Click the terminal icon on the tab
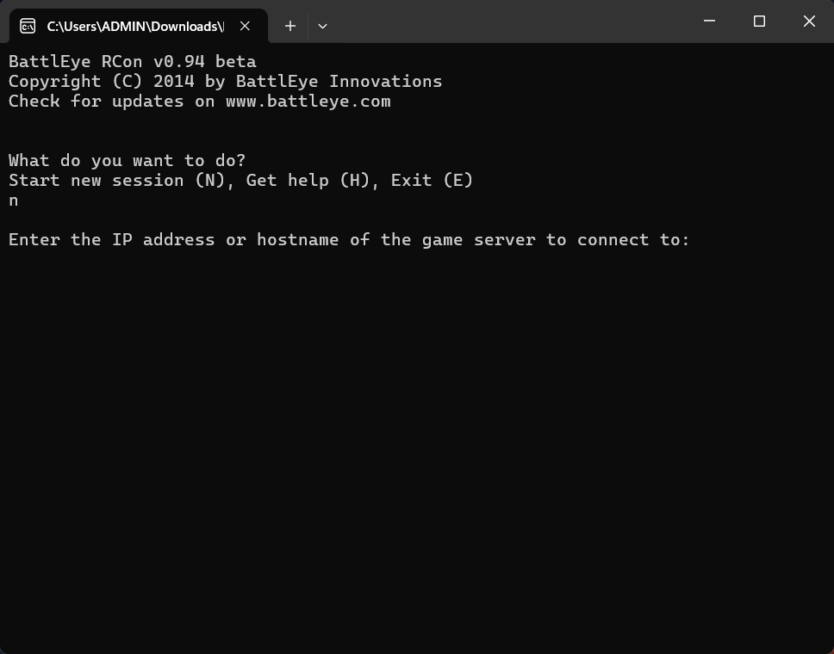Viewport: 834px width, 654px height. [28, 26]
